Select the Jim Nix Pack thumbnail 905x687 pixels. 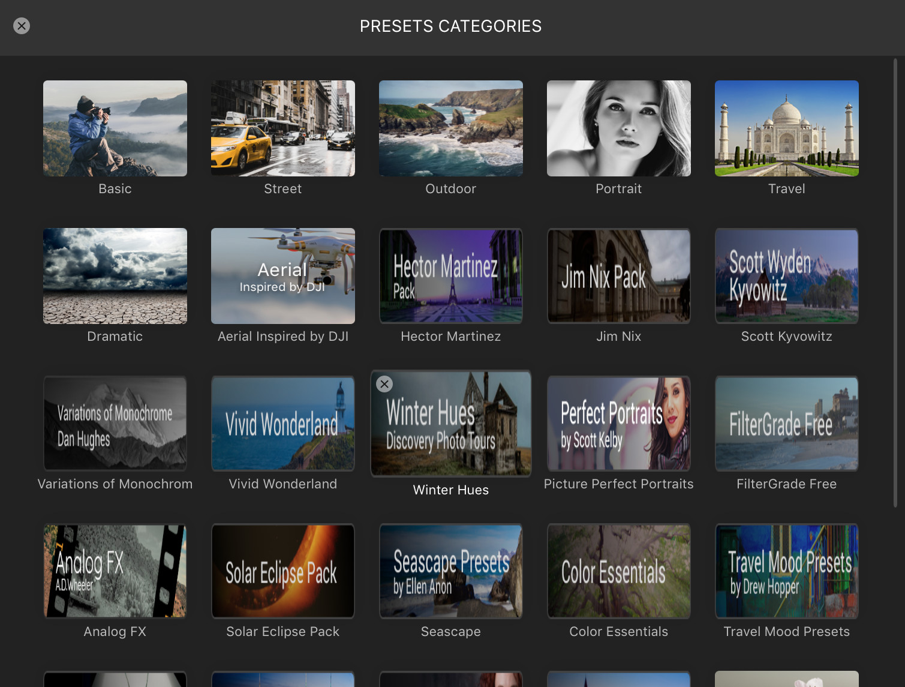pyautogui.click(x=619, y=276)
